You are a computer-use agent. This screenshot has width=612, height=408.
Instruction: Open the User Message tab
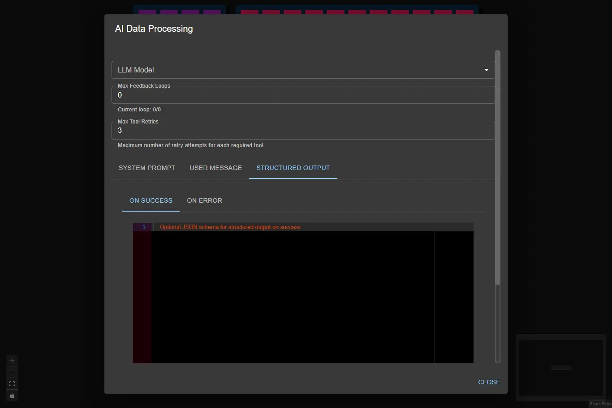(x=215, y=168)
